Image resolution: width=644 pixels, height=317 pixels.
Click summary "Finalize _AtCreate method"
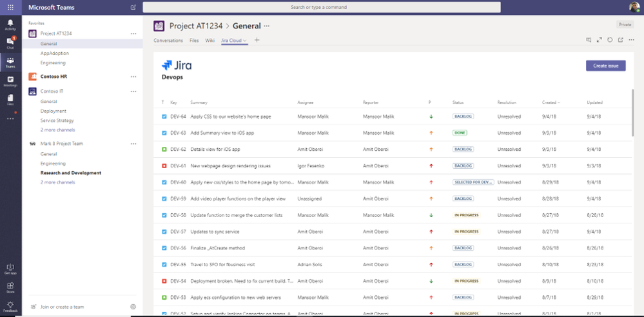click(x=217, y=248)
